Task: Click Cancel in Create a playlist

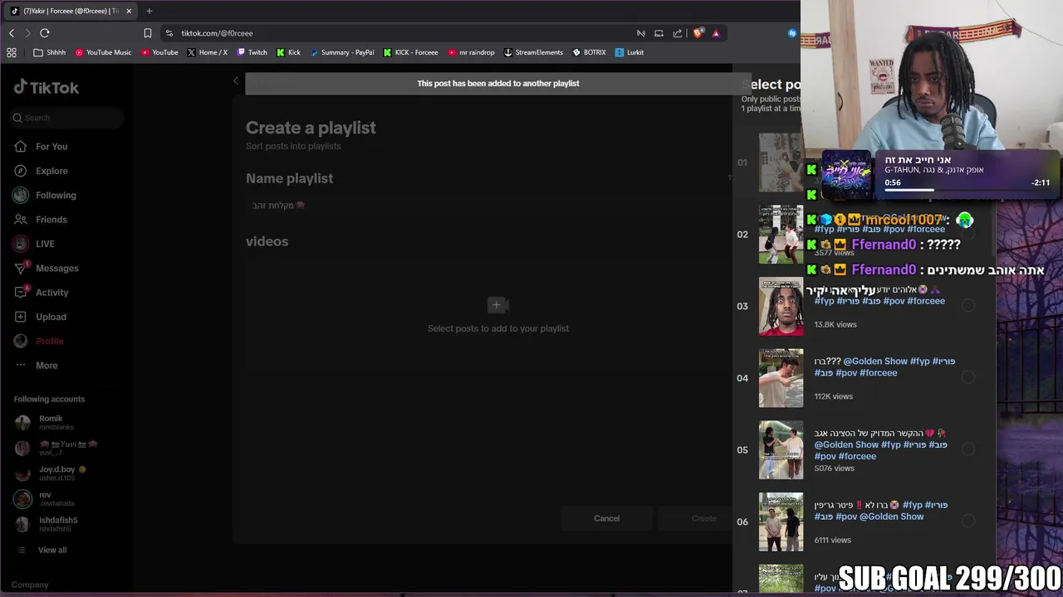Action: click(x=606, y=518)
